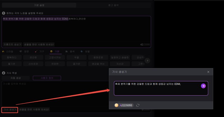Click 샘플을 한번 사용해 보세요 under the description box

pyautogui.click(x=39, y=45)
